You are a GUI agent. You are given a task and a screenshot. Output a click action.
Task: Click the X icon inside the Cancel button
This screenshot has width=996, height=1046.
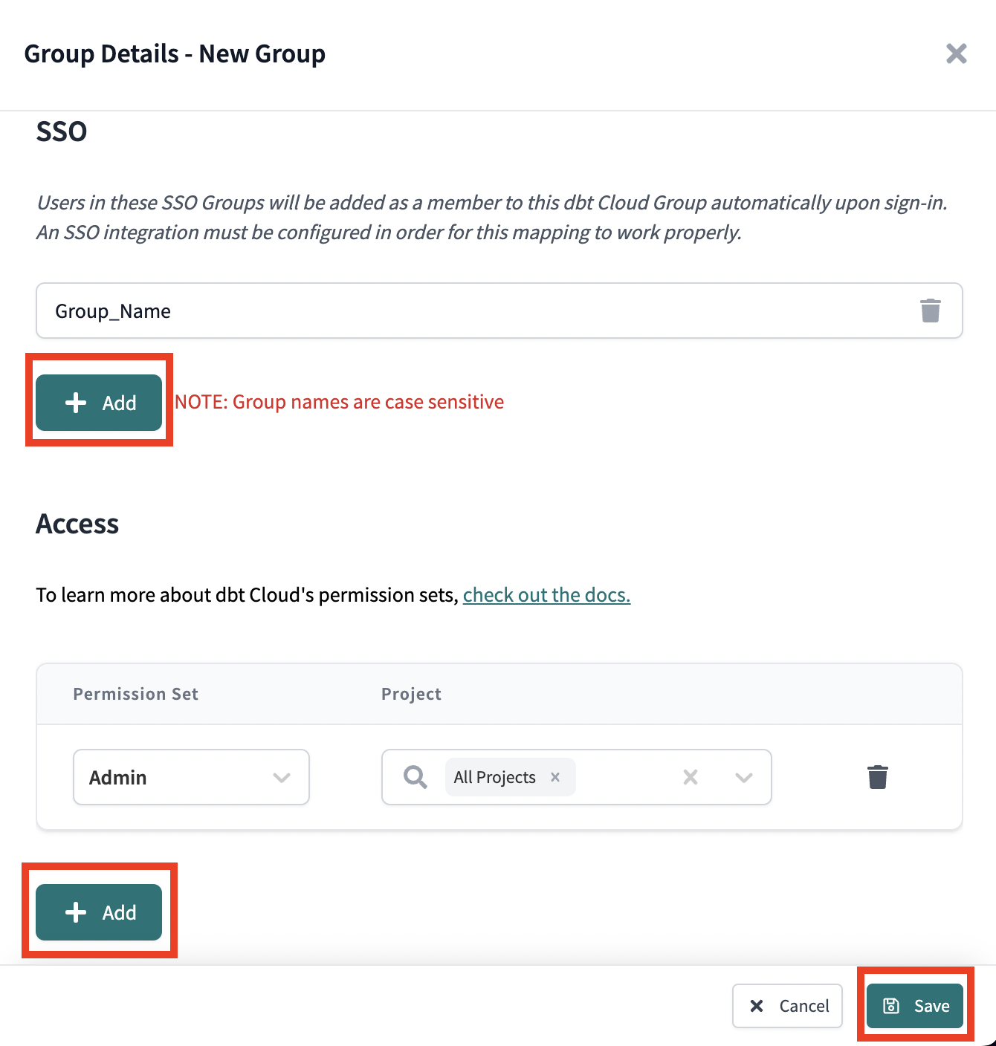757,1005
